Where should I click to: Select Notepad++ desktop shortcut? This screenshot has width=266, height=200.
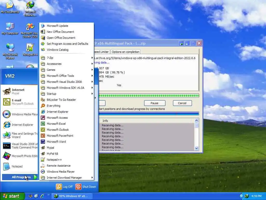(x=30, y=50)
